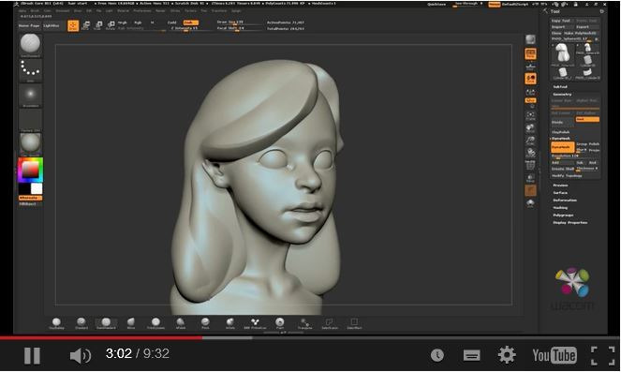Toggle the Rgb channel button
The height and width of the screenshot is (372, 621).
[138, 22]
